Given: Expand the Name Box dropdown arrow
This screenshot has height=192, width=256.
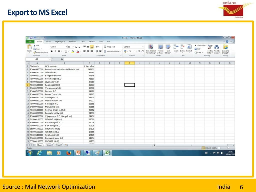Looking at the screenshot, I should (x=49, y=59).
